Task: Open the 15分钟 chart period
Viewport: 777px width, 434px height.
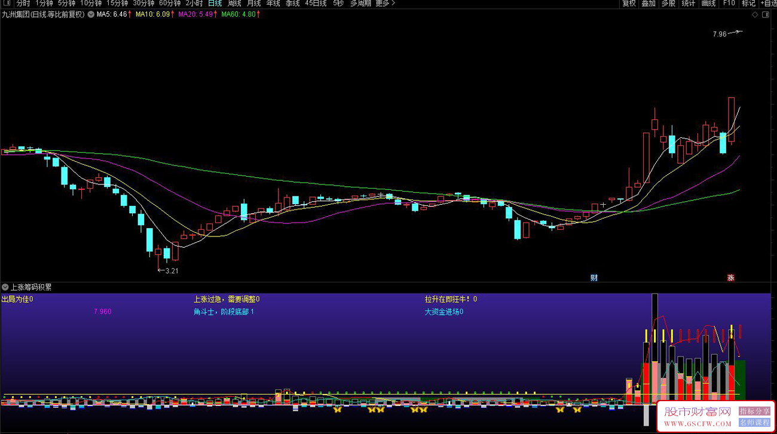Action: coord(117,4)
